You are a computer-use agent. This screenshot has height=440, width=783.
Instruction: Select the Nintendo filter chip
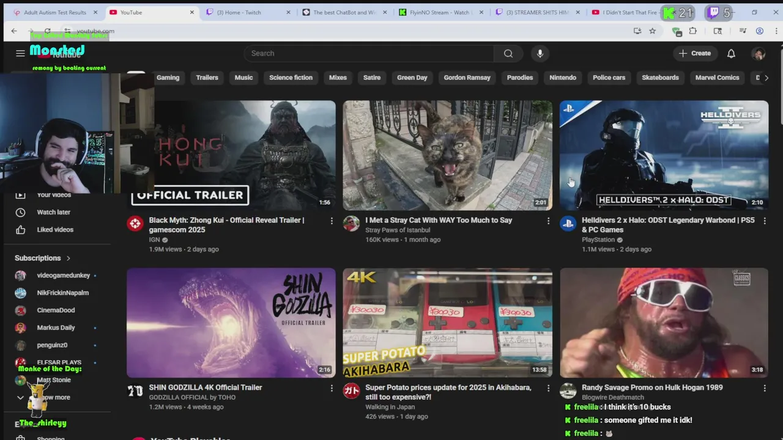(563, 78)
